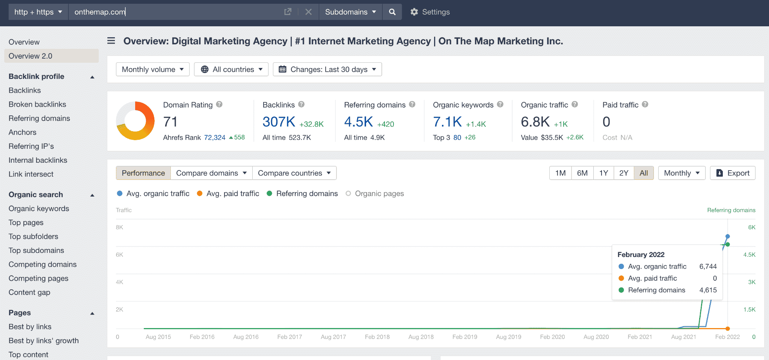Viewport: 769px width, 360px height.
Task: Select the 1M time range
Action: [x=561, y=173]
